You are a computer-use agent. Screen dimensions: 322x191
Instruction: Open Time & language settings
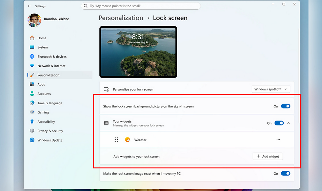coord(60,103)
